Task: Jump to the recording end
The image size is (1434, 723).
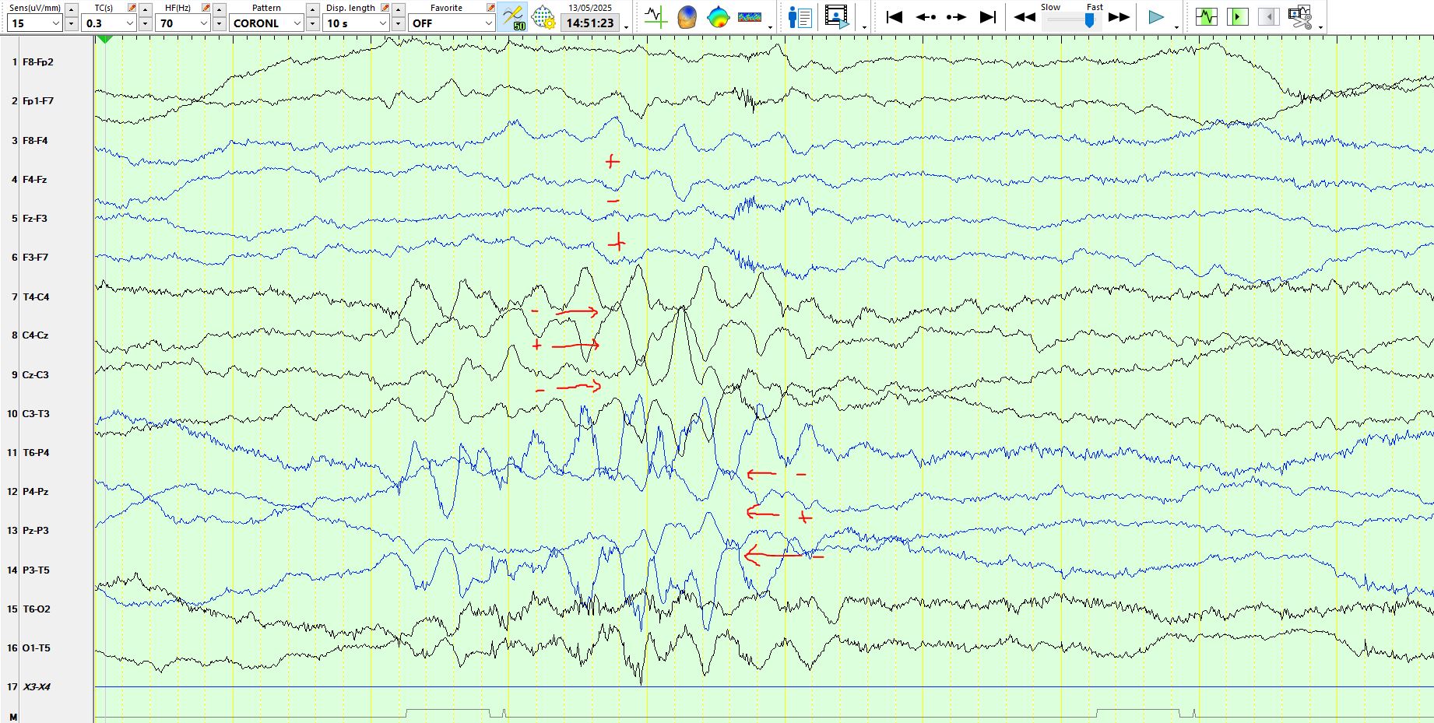Action: coord(987,16)
